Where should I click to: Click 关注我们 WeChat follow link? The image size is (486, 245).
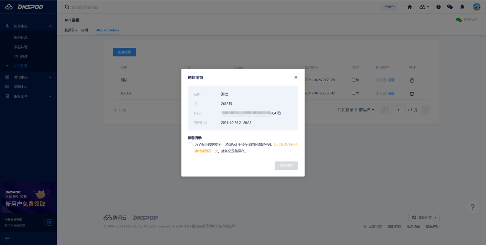click(x=467, y=20)
